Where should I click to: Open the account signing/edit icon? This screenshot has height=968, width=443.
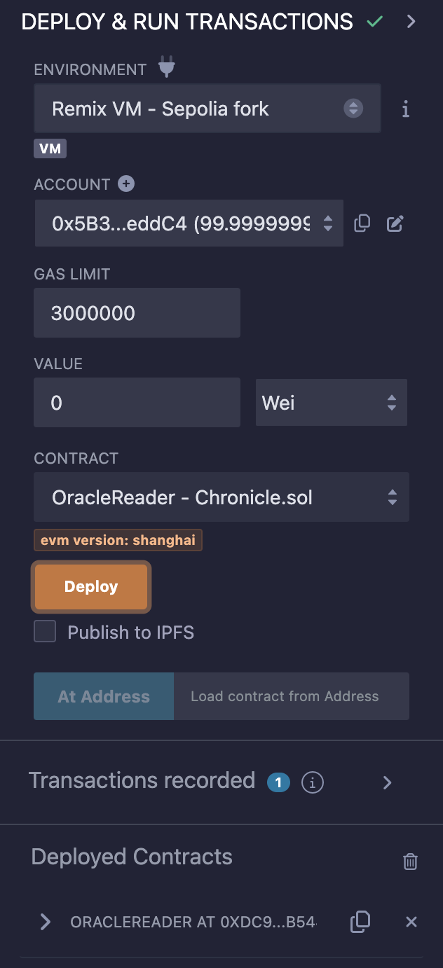pyautogui.click(x=395, y=223)
